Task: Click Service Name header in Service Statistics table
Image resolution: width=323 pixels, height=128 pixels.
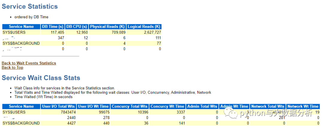Action: click(21, 27)
